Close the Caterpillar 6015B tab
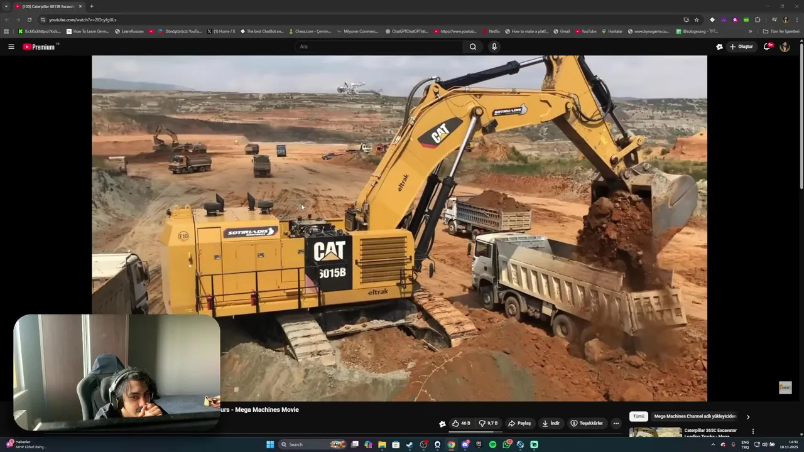Image resolution: width=804 pixels, height=452 pixels. [80, 6]
